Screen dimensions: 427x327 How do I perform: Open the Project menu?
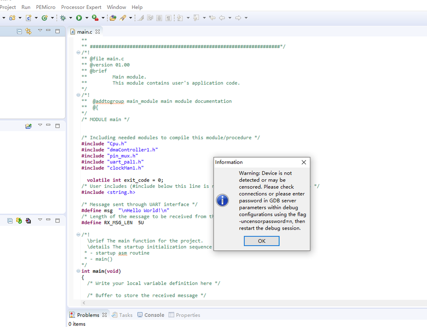[8, 7]
